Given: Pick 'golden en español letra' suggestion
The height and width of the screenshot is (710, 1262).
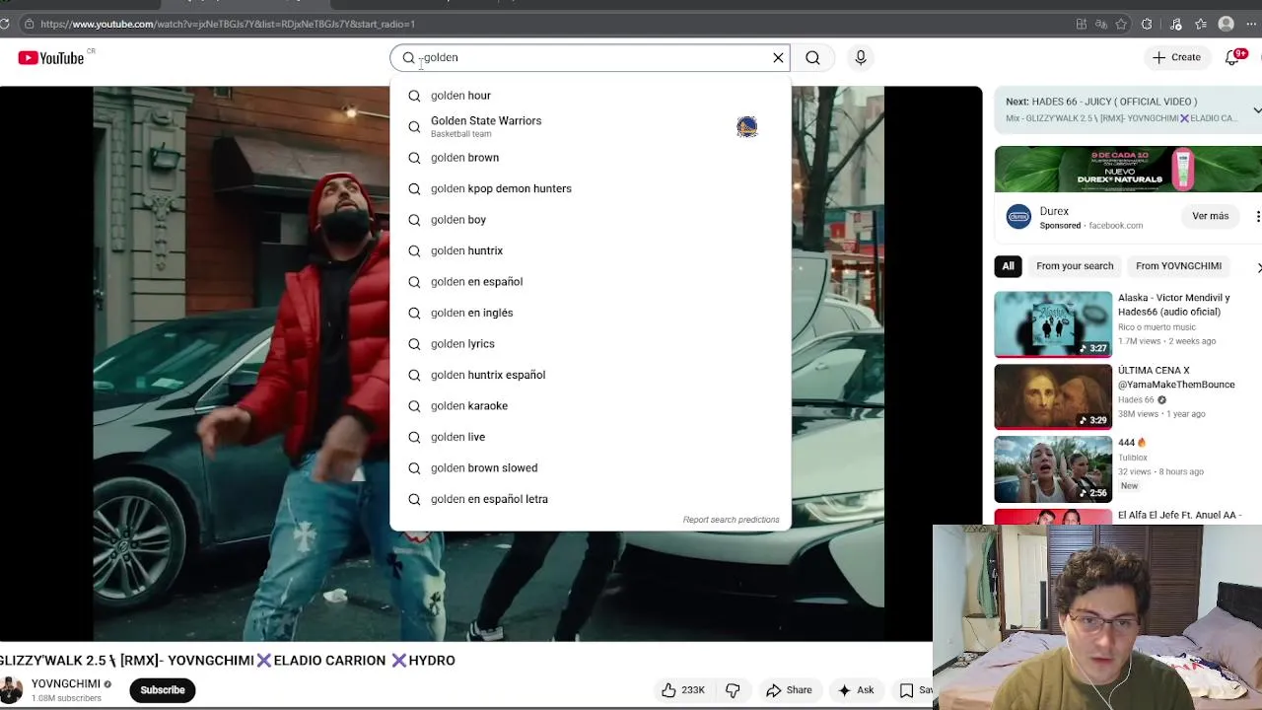Looking at the screenshot, I should coord(590,499).
